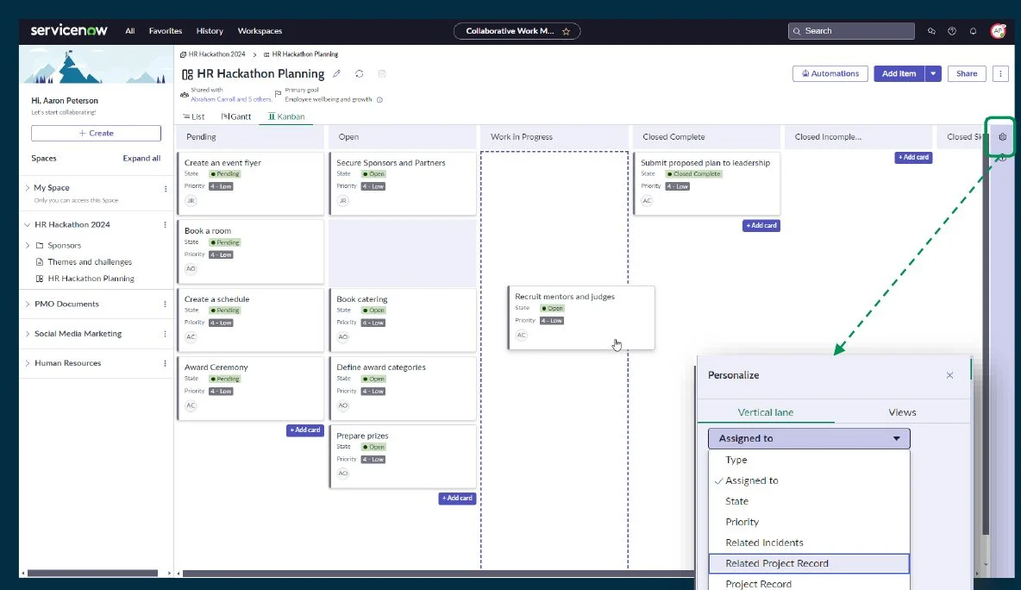Edit the HR Hackathon Planning title with pencil

pos(336,73)
